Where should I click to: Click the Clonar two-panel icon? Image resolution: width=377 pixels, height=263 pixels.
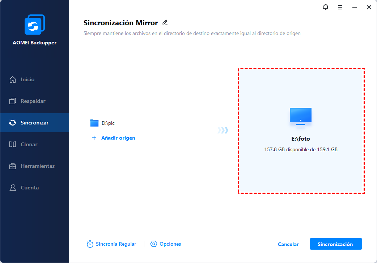tap(13, 144)
